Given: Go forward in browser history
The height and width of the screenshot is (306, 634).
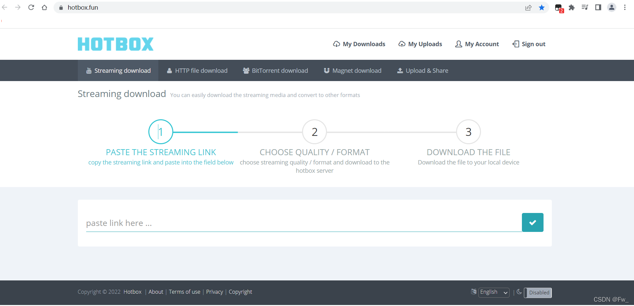Looking at the screenshot, I should click(18, 7).
